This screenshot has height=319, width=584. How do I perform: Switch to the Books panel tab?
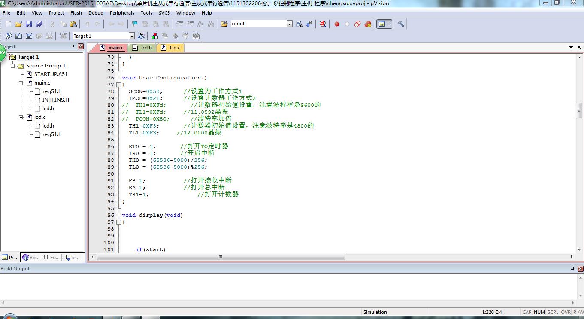[x=30, y=258]
